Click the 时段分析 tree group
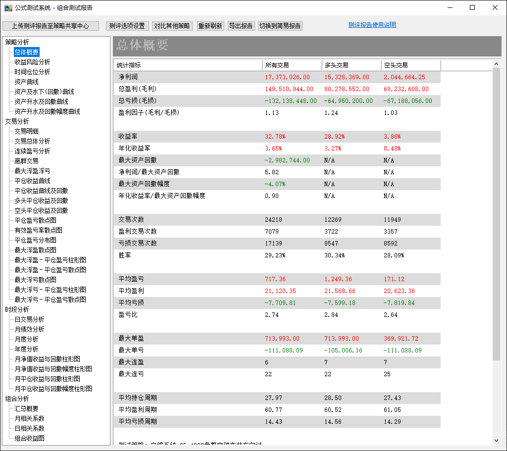The height and width of the screenshot is (451, 507). click(x=17, y=309)
